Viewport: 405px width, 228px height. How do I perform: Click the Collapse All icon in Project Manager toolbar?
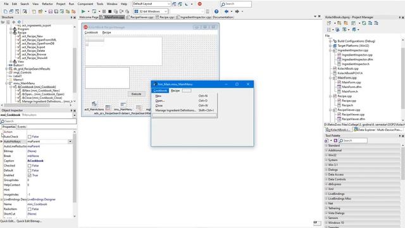(x=376, y=23)
